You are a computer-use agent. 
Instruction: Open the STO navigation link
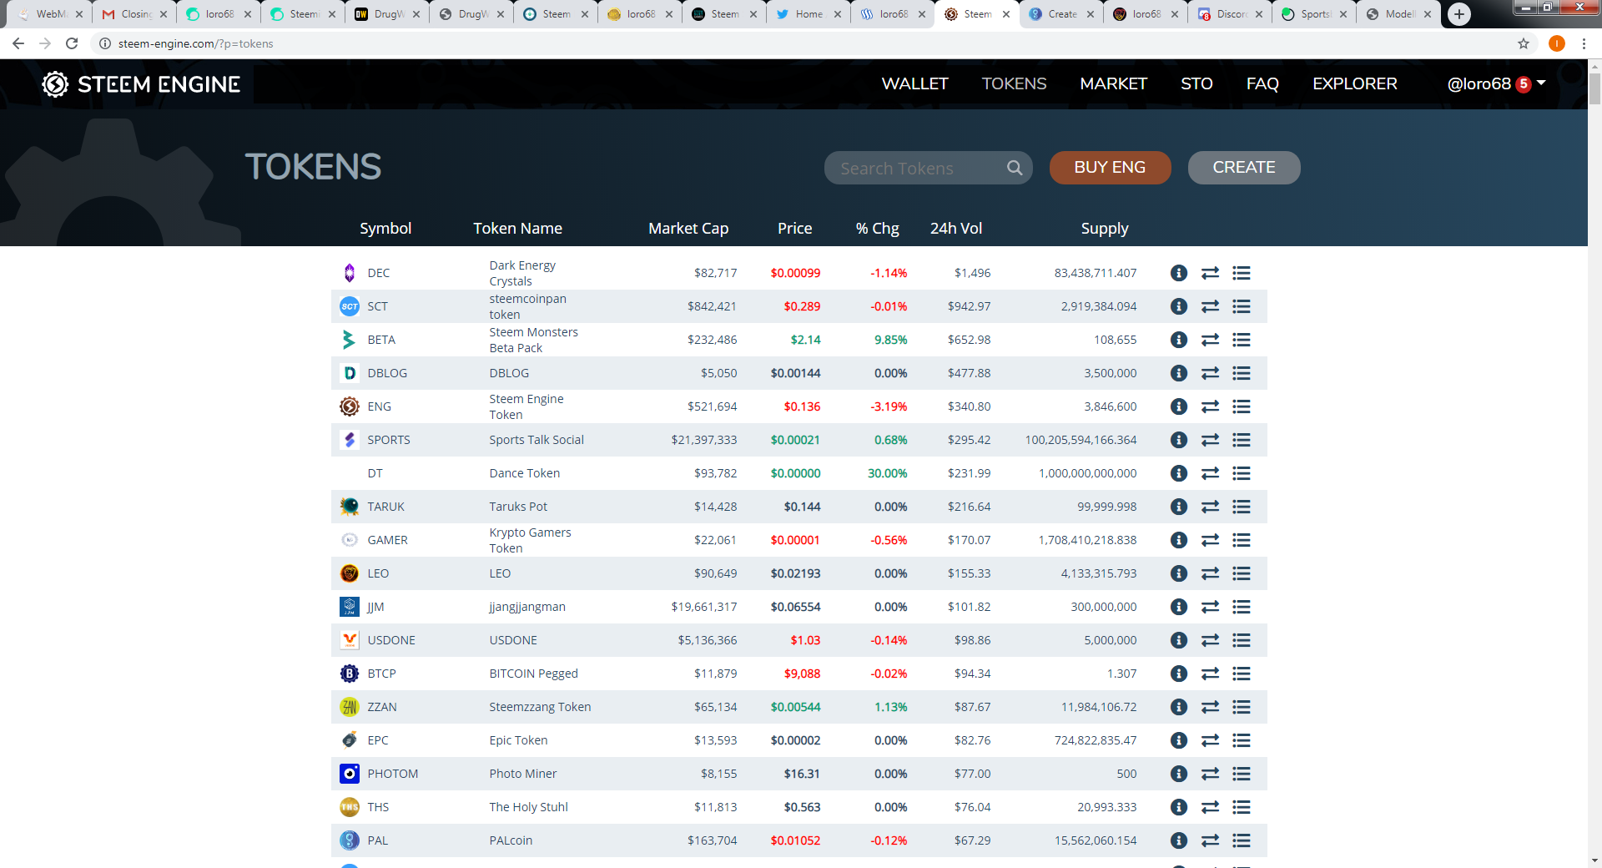[x=1196, y=83]
